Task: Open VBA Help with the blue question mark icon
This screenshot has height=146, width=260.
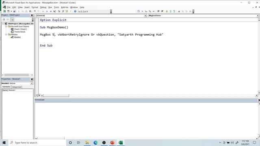Action: pos(75,11)
